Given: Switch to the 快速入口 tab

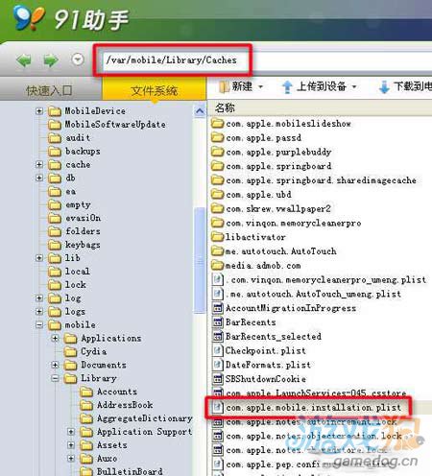Looking at the screenshot, I should point(49,90).
